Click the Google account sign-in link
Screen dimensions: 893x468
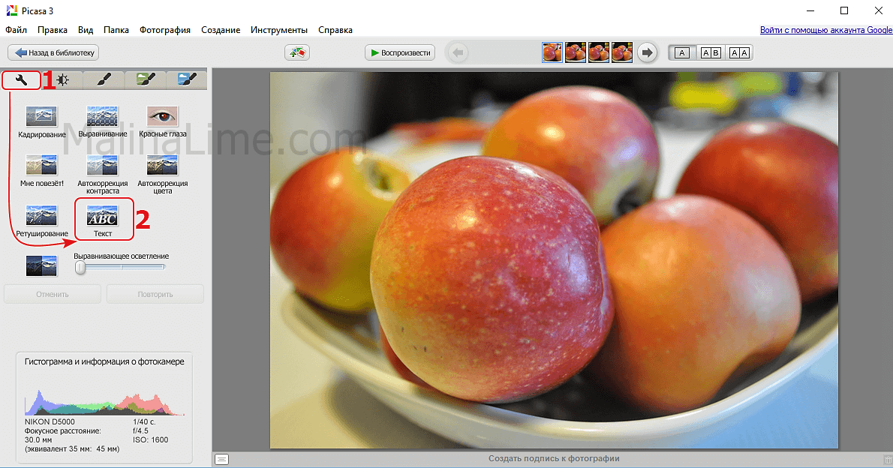point(825,30)
